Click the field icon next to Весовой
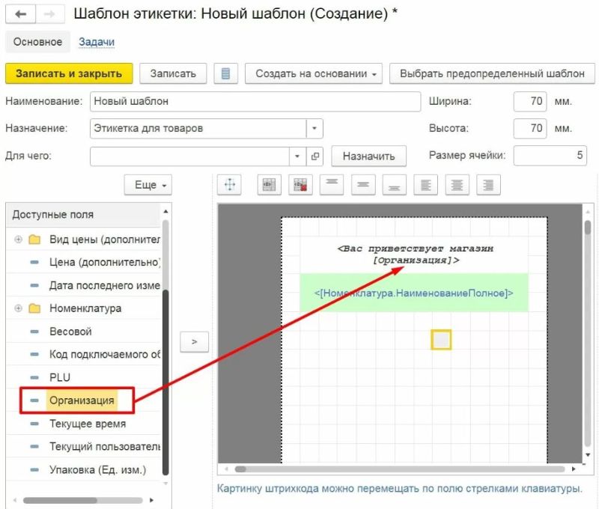This screenshot has height=509, width=599. coord(34,332)
